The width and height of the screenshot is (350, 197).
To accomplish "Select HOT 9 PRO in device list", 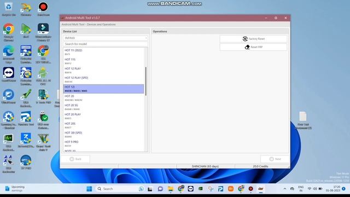I will [103, 143].
